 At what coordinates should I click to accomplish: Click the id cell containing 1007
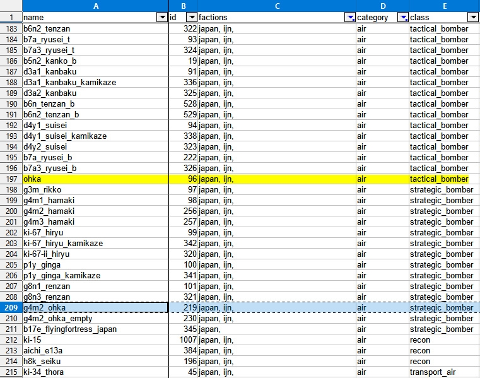pyautogui.click(x=184, y=340)
